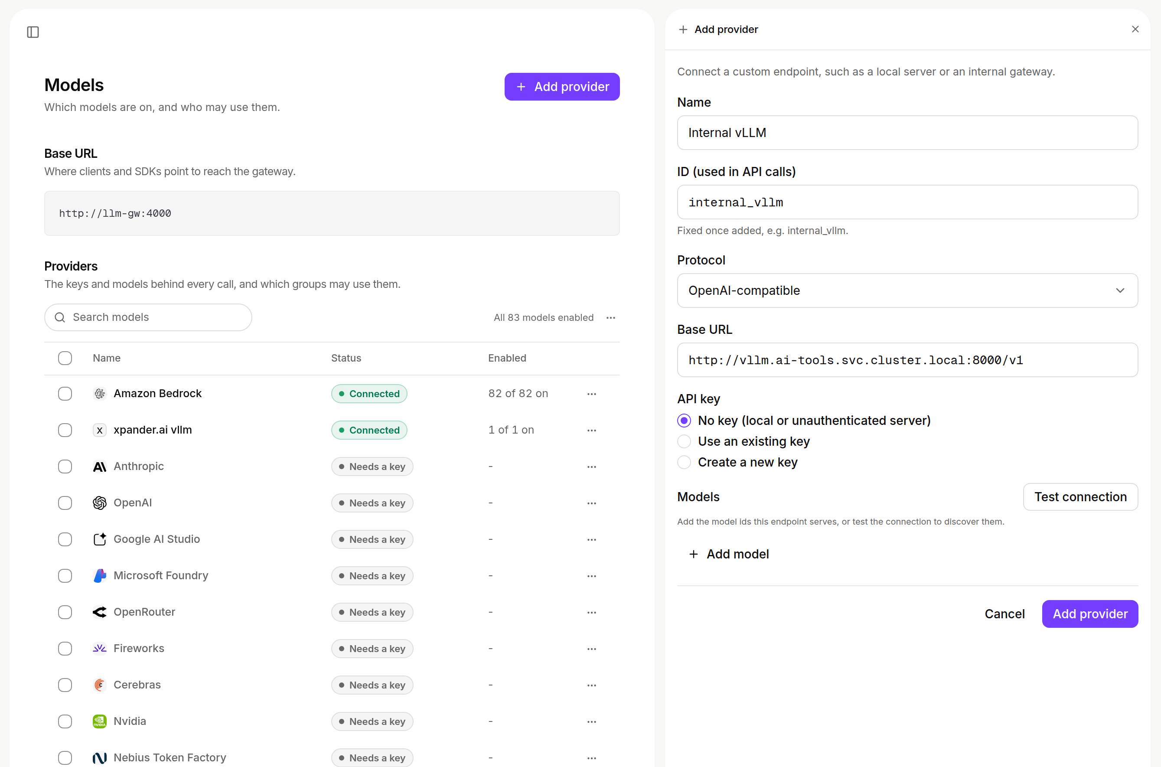This screenshot has width=1161, height=767.
Task: Click the Needs a key badge for Fireworks
Action: (372, 649)
